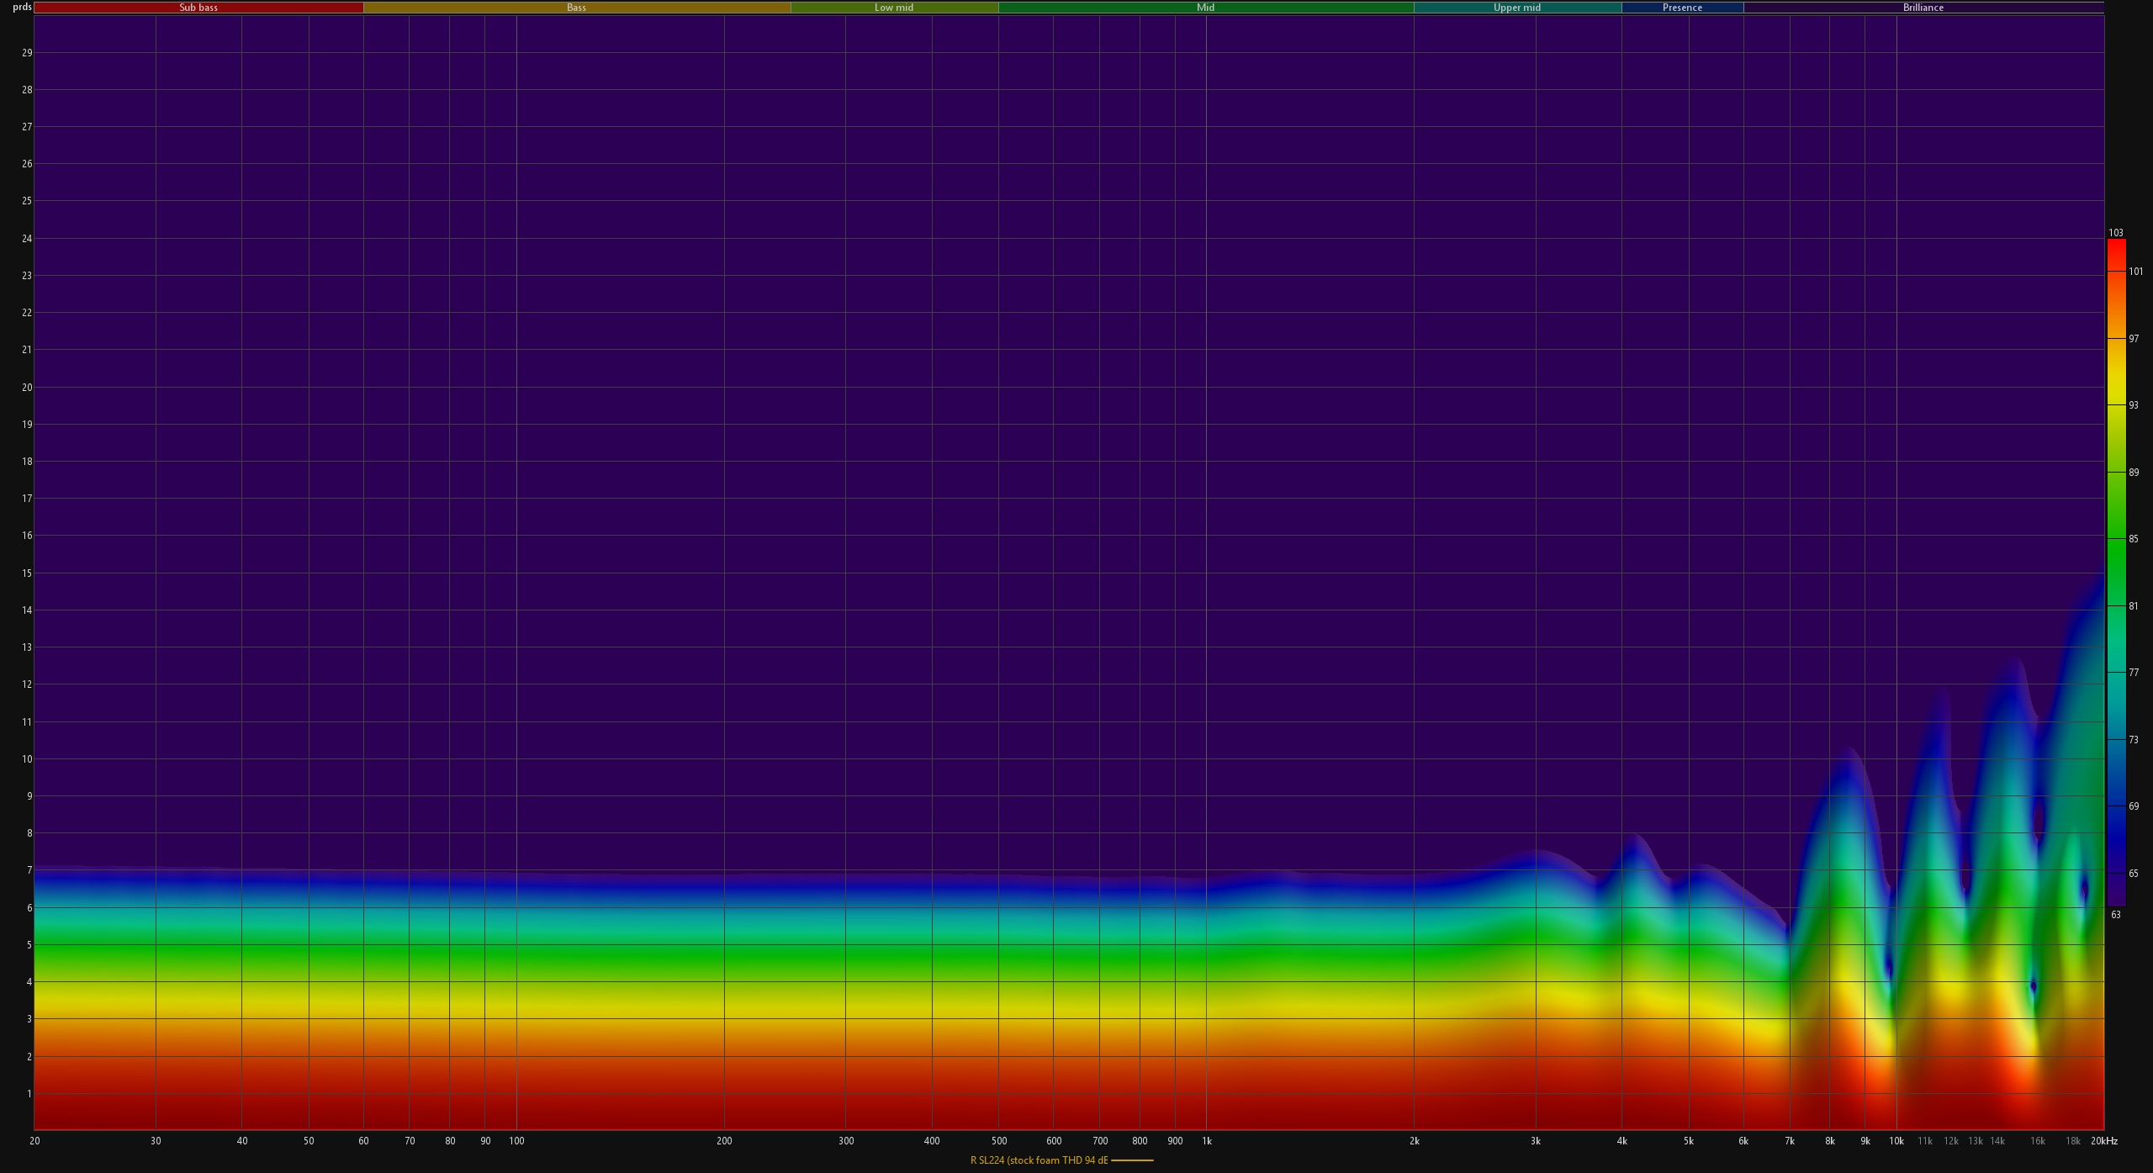The image size is (2153, 1173).
Task: Click the Sub bass frequency band label
Action: pos(198,8)
